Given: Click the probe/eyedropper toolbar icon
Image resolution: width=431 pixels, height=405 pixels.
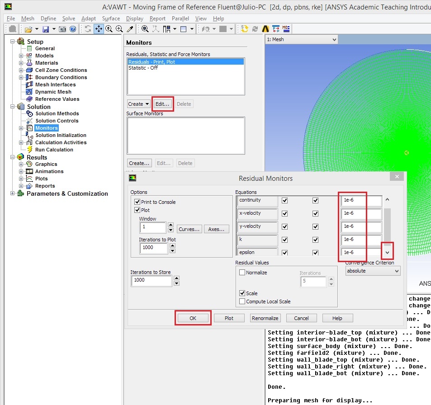Looking at the screenshot, I should tap(130, 29).
